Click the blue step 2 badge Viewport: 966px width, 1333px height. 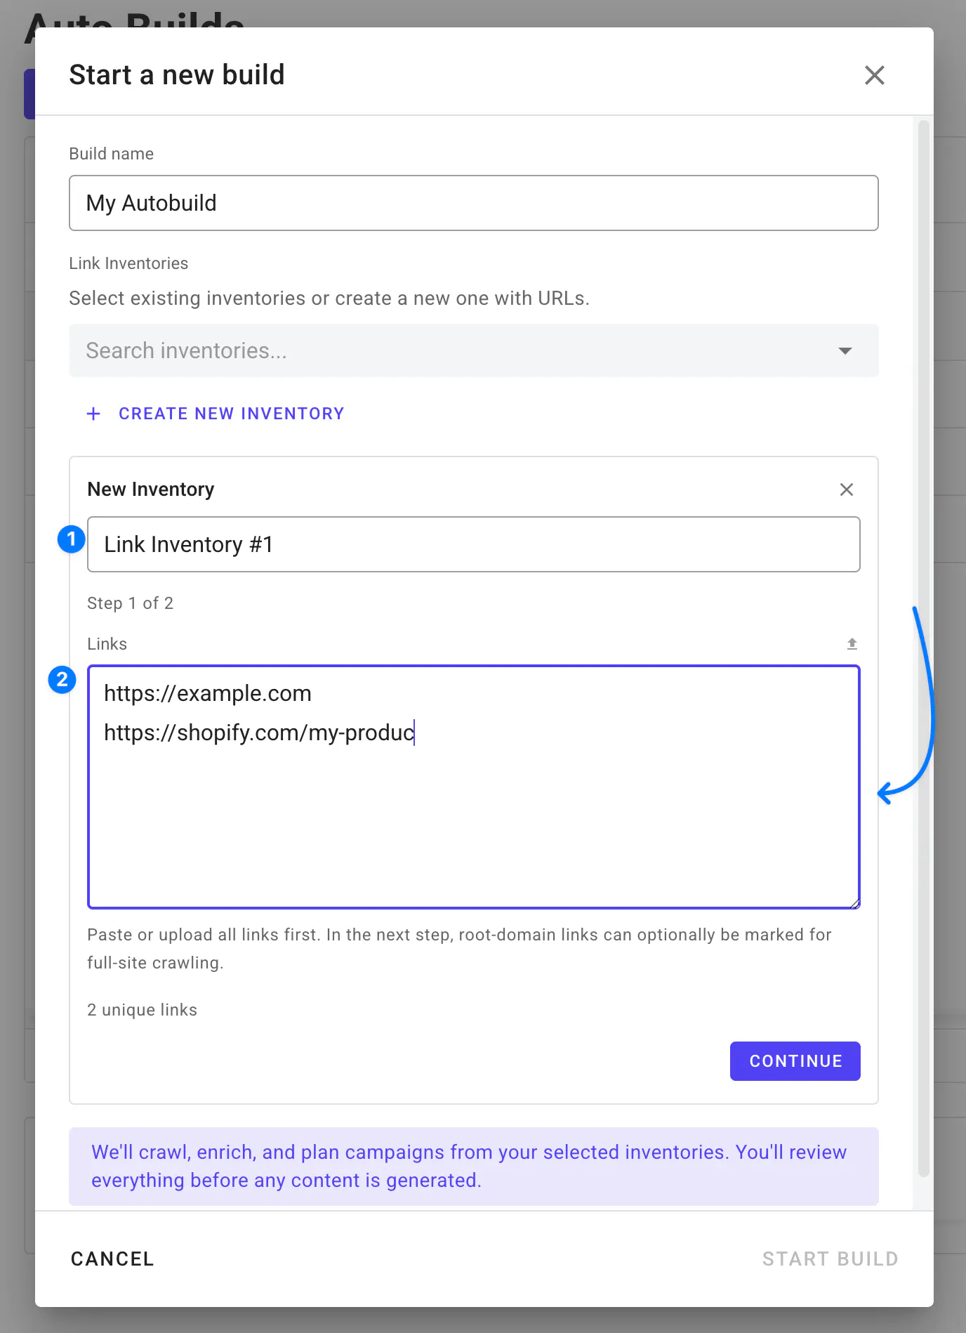click(x=62, y=679)
